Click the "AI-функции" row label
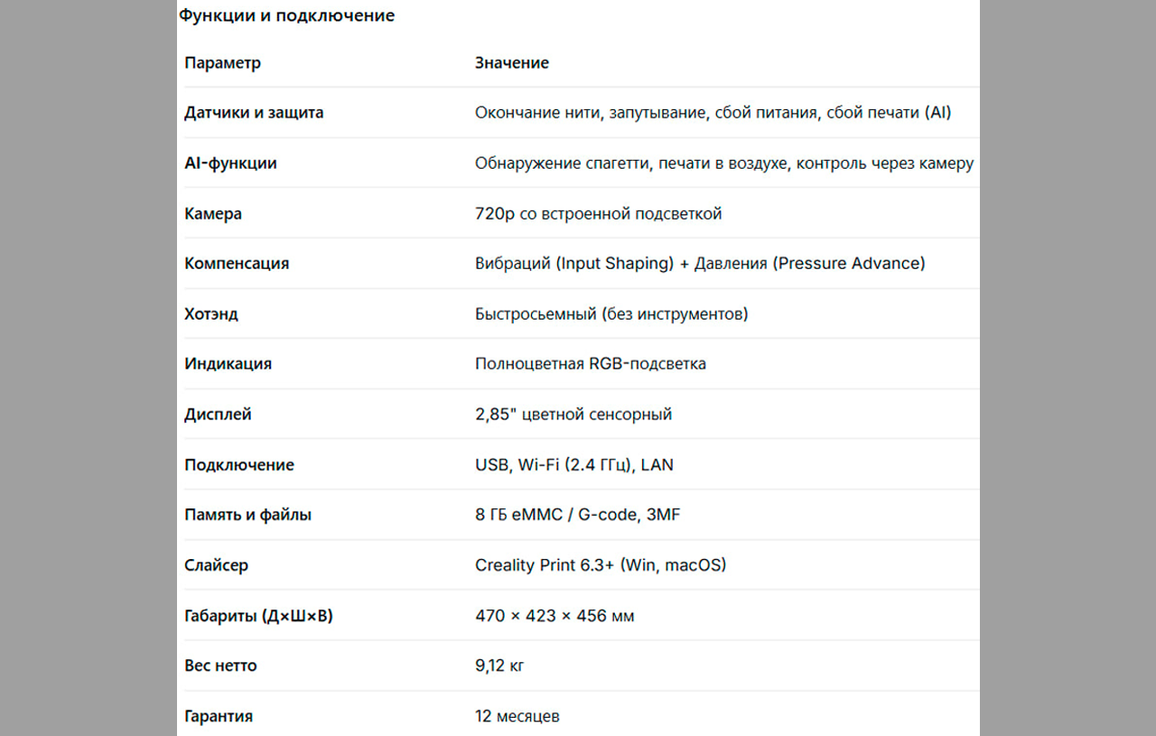1156x736 pixels. pos(230,163)
